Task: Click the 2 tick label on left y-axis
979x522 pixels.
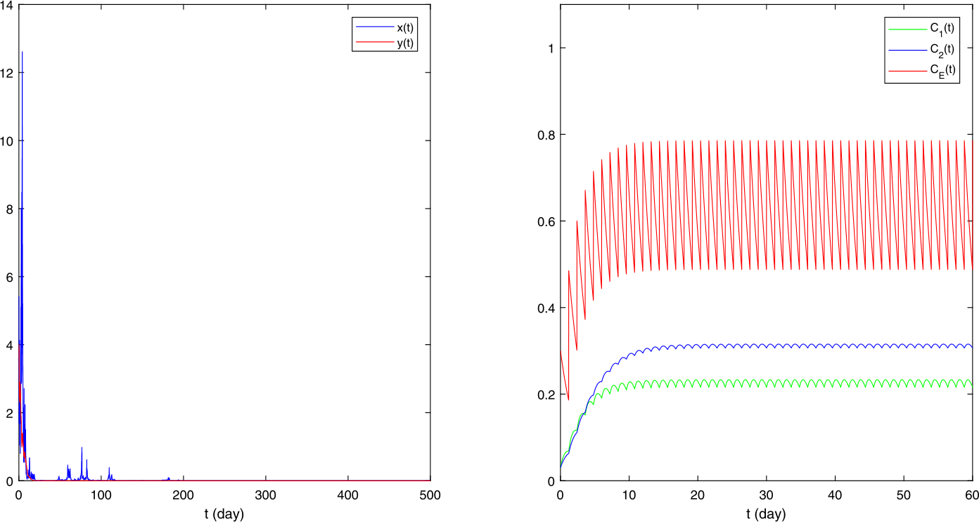Action: tap(10, 412)
